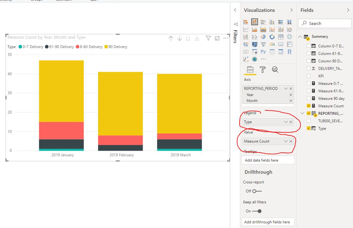353x228 pixels.
Task: Show filters affecting this visual icon
Action: pyautogui.click(x=208, y=38)
